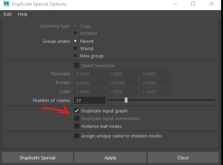Image resolution: width=223 pixels, height=165 pixels.
Task: Click the 'Geometry type:' label
Action: 55,26
